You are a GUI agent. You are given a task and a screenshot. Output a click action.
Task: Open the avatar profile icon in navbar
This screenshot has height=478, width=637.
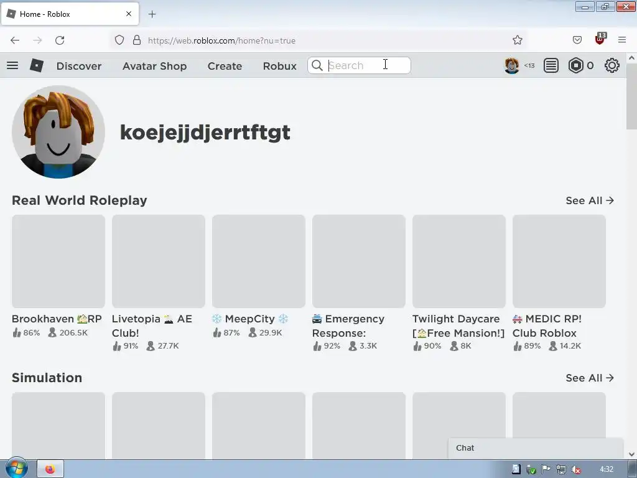[x=511, y=65]
